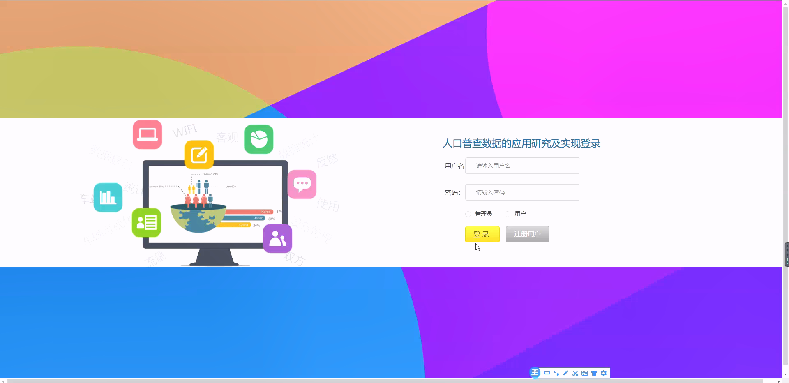Open the Sogou input method logo
Screen dimensions: 789x383
coord(535,373)
